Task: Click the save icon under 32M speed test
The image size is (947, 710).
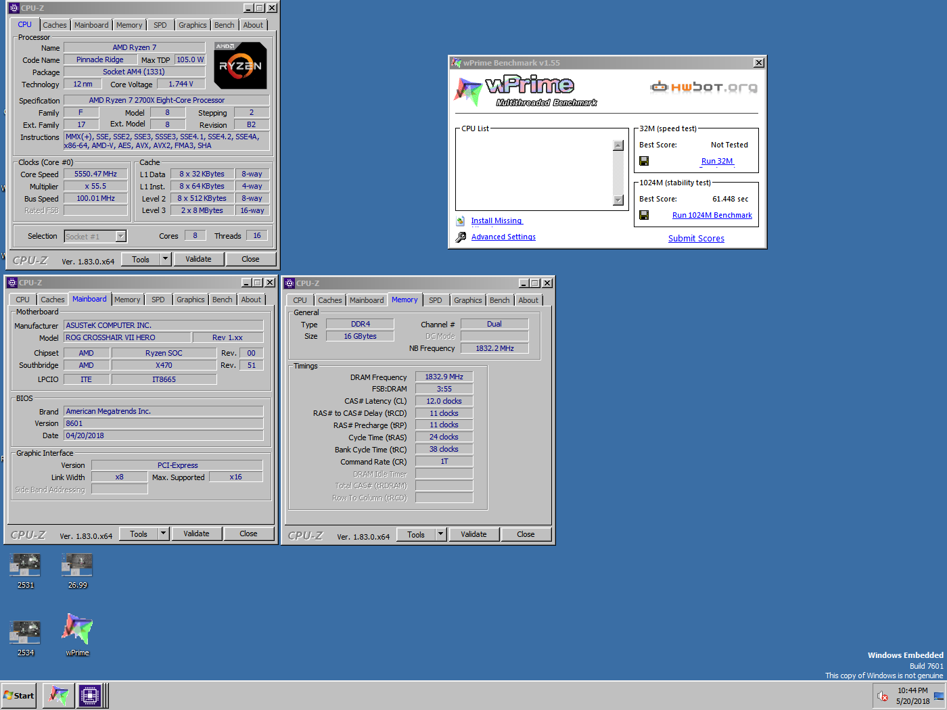Action: click(644, 161)
